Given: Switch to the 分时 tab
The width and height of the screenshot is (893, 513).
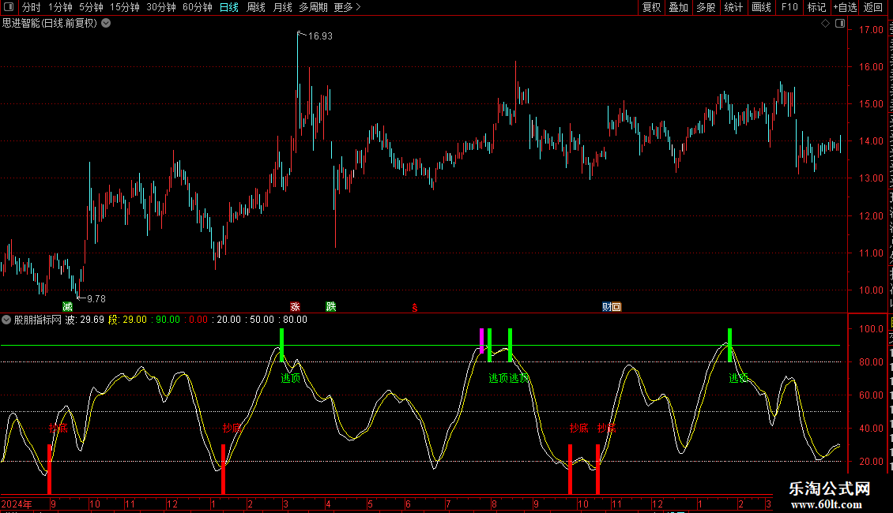Looking at the screenshot, I should click(32, 7).
